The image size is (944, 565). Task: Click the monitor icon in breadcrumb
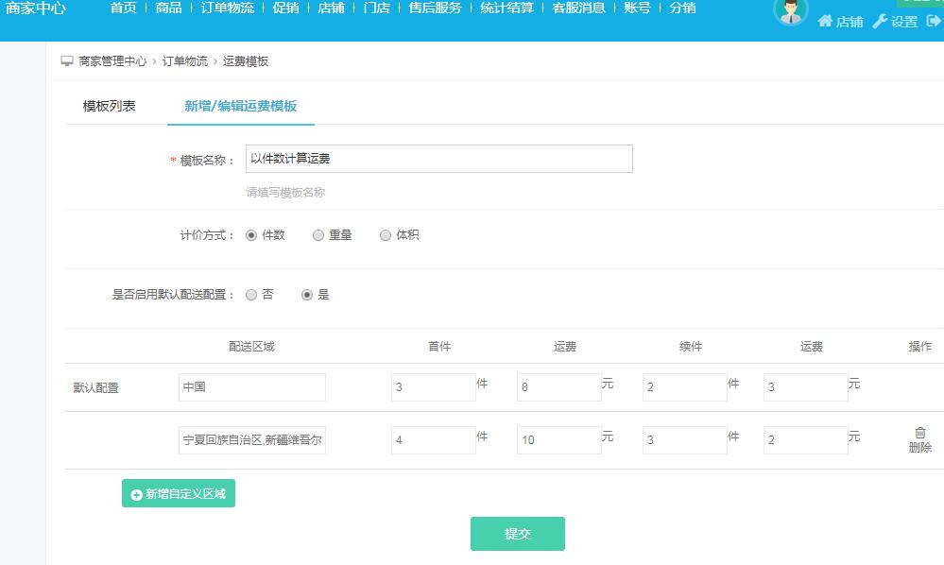[x=67, y=61]
